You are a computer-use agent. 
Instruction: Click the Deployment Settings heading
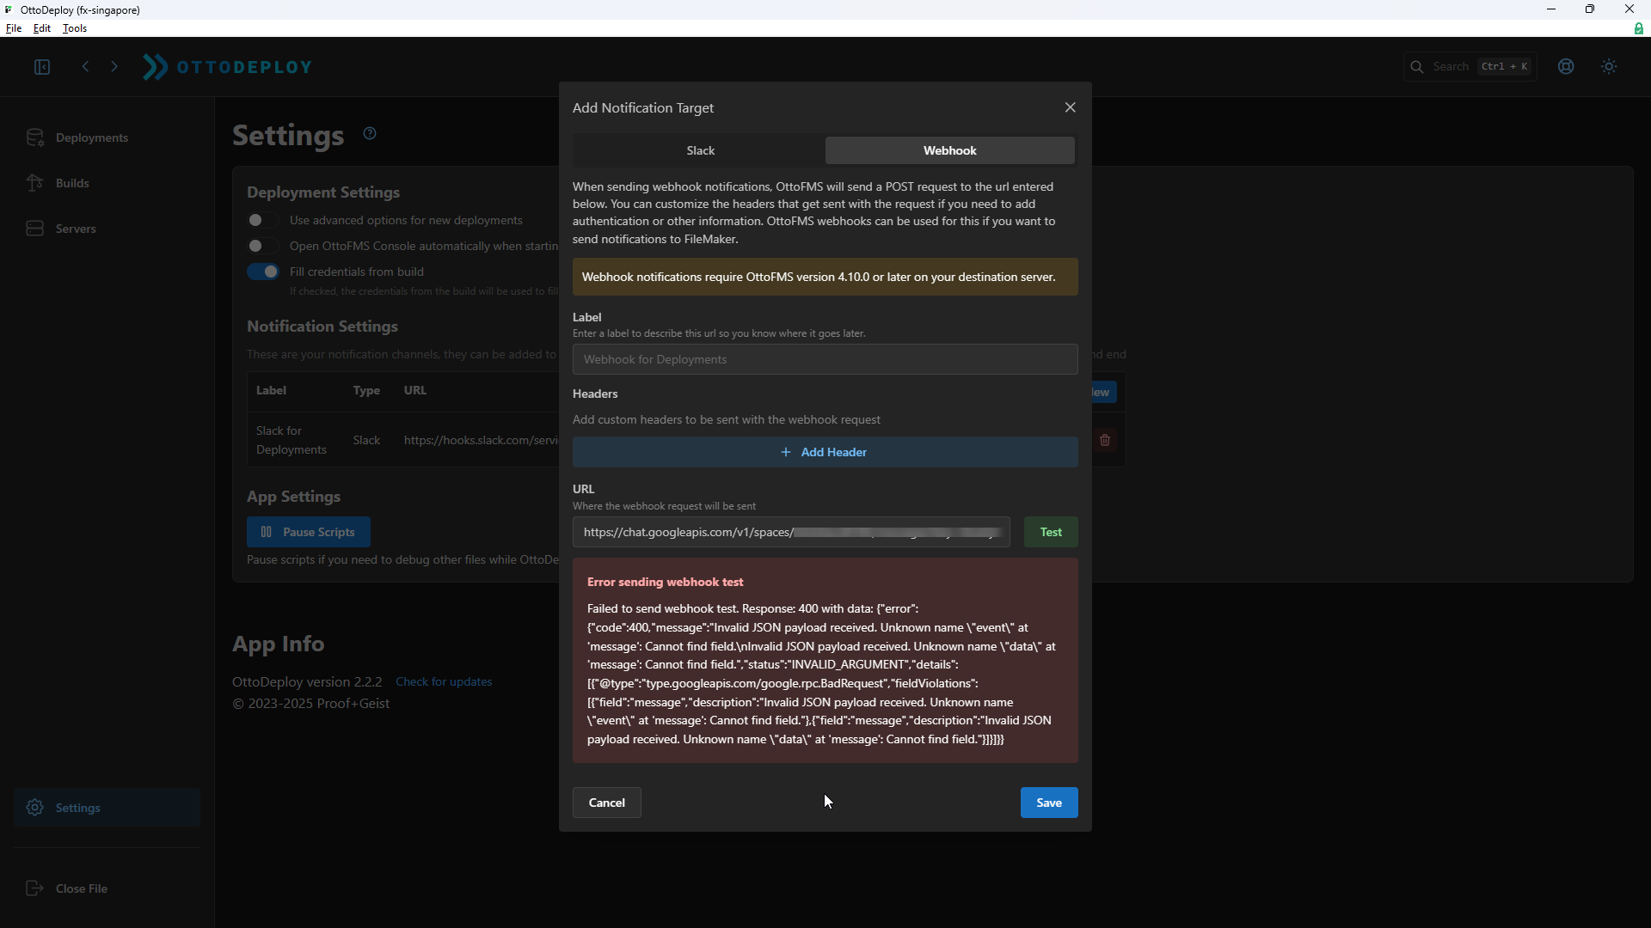coord(323,192)
